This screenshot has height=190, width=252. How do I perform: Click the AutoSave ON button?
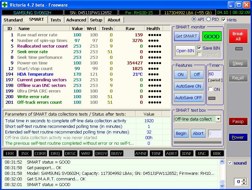pos(189,86)
